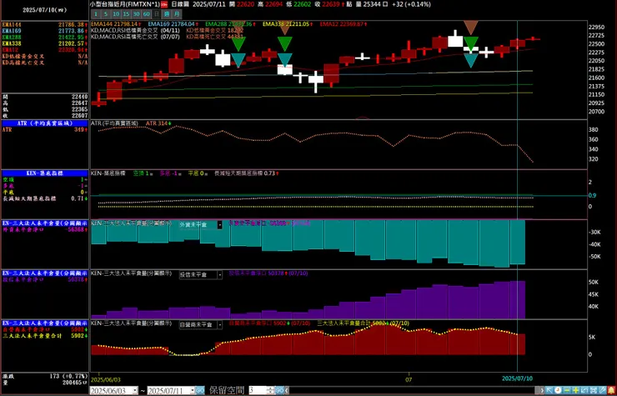Click the 保留空間 value input field
The image size is (617, 396).
pyautogui.click(x=258, y=390)
